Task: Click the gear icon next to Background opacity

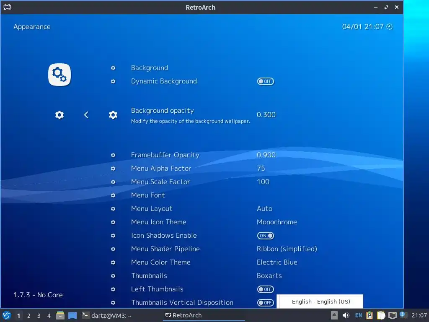Action: pyautogui.click(x=113, y=115)
